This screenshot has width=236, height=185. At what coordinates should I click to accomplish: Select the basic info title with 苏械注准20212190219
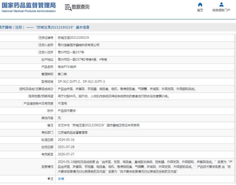click(x=45, y=27)
